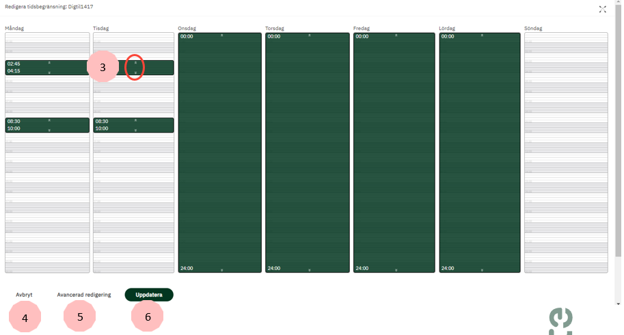Close the Redigera tidsbegränsning dialog
Screen dimensions: 624x335
click(603, 9)
